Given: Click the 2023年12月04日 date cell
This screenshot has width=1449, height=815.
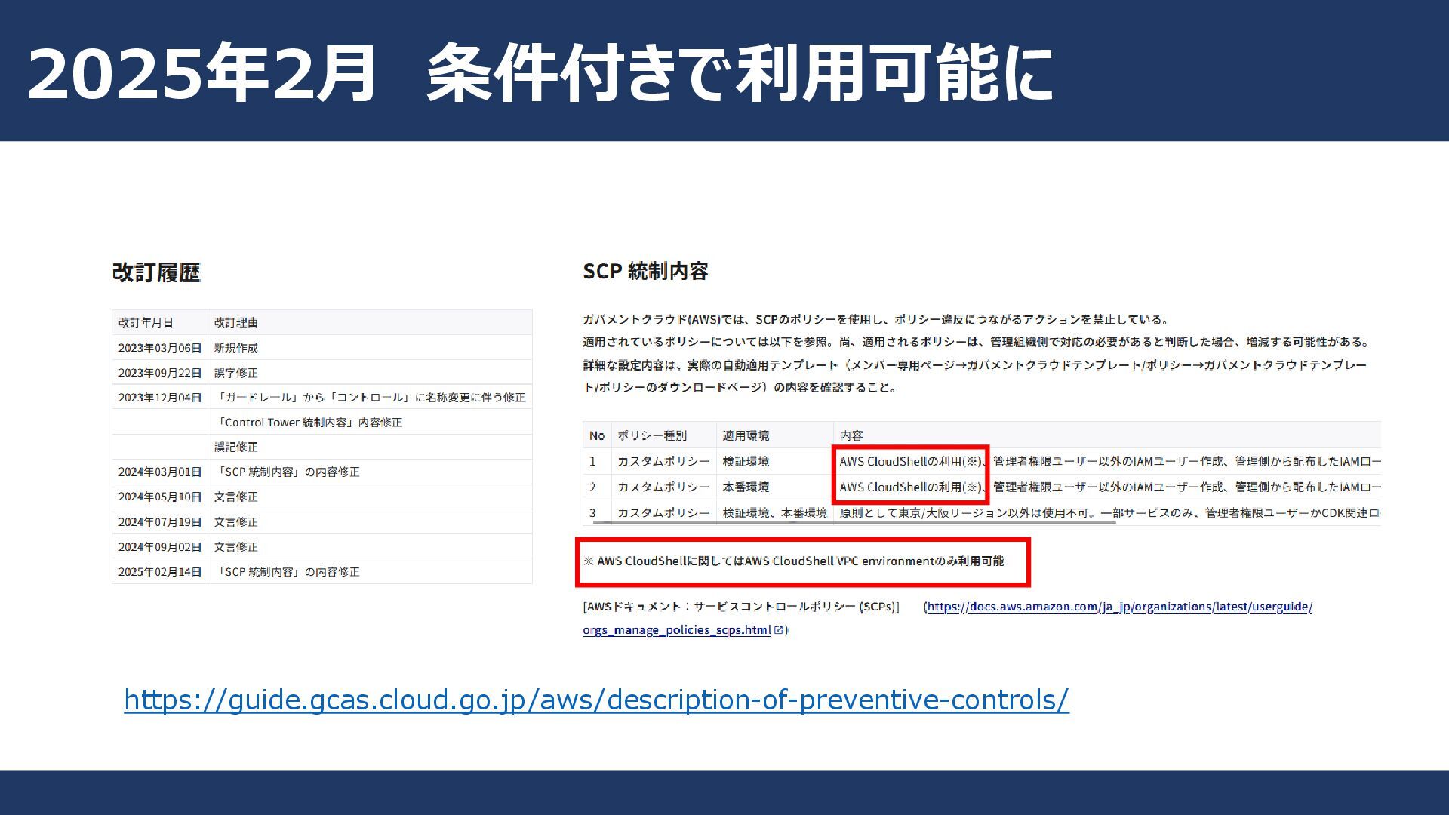Looking at the screenshot, I should coord(160,397).
